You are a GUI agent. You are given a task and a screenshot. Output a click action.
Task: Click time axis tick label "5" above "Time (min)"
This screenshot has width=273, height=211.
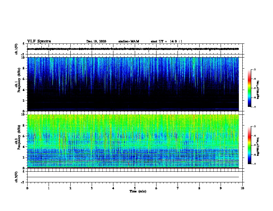[x=135, y=188]
